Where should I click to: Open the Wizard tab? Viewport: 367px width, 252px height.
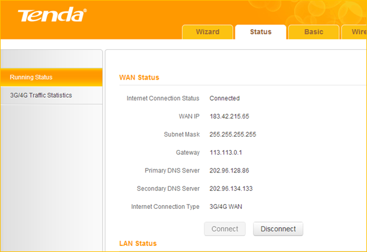click(207, 32)
